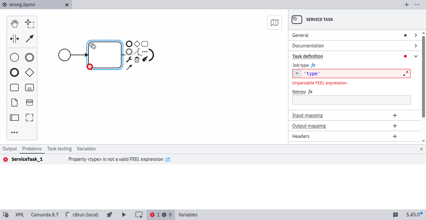Toggle FEEL expression for Retries
426x220 pixels.
(310, 92)
